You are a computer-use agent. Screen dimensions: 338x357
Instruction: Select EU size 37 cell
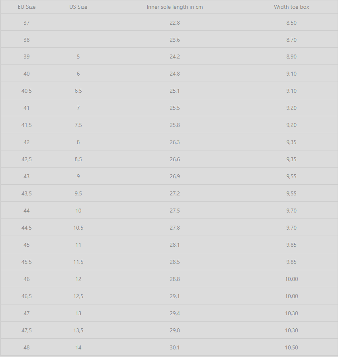tap(27, 23)
